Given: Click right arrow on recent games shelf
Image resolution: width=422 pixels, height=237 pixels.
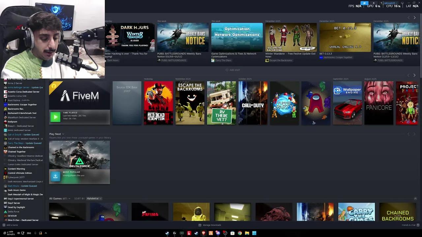Looking at the screenshot, I should [414, 75].
